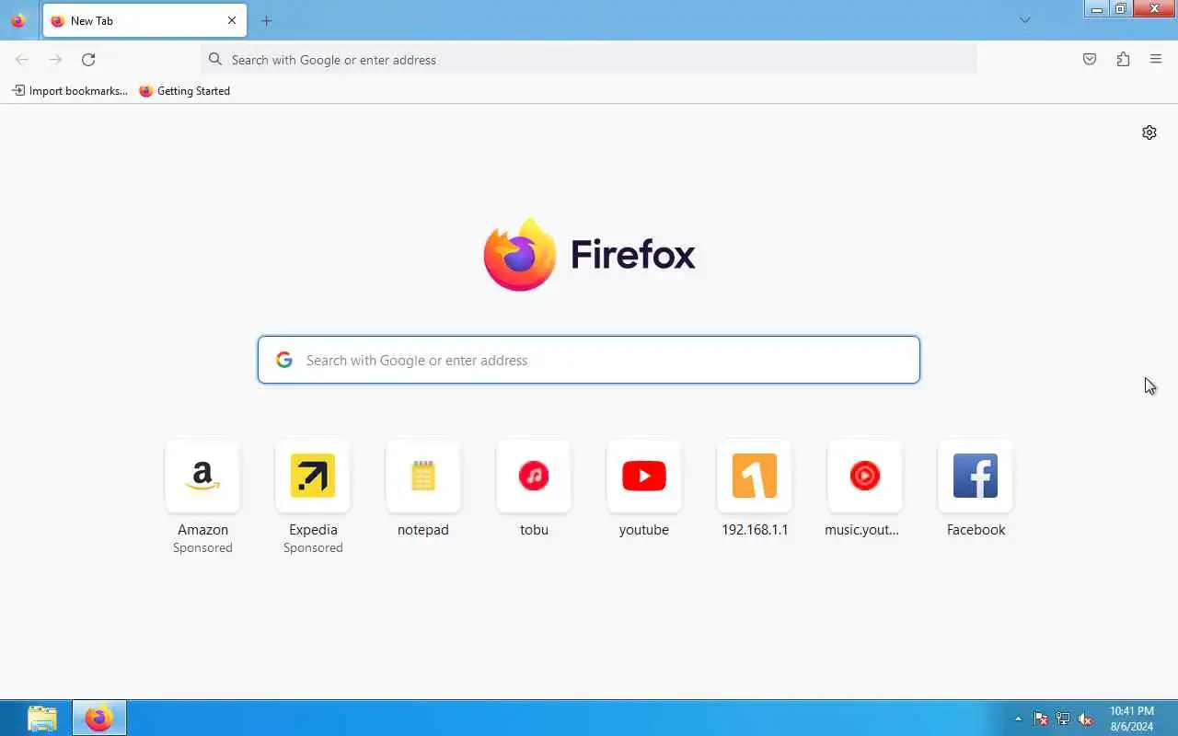
Task: Go back one page
Action: click(x=22, y=60)
